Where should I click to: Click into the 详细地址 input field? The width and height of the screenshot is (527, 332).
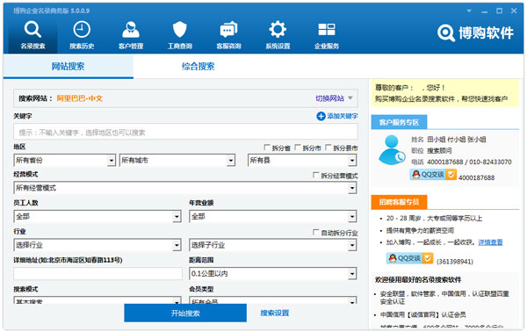point(97,274)
